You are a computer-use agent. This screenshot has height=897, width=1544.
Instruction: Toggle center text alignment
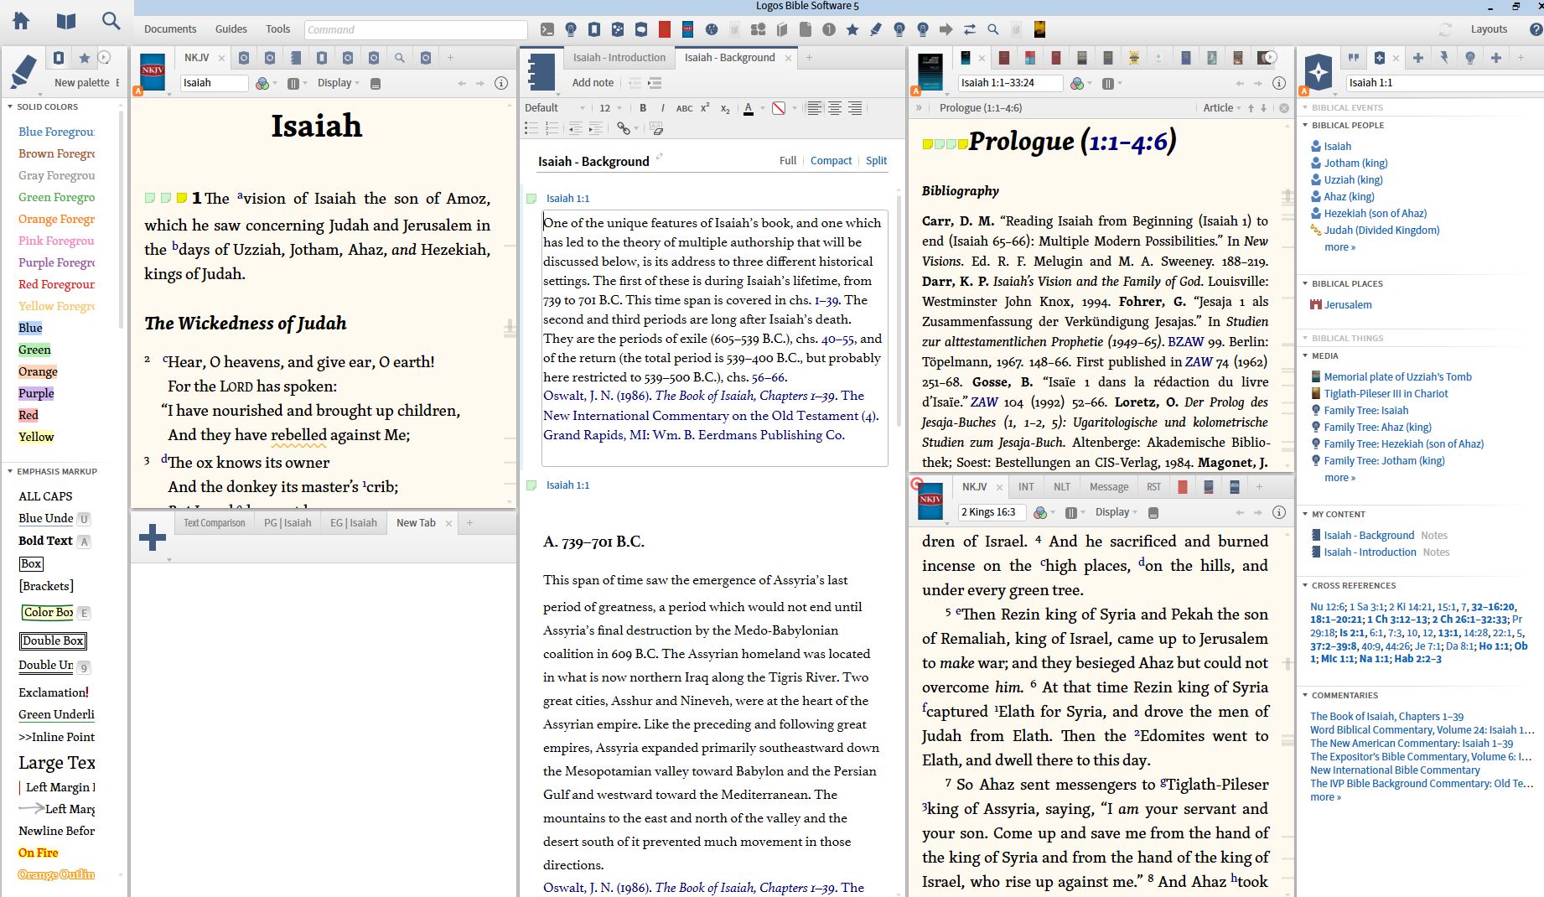pyautogui.click(x=835, y=108)
